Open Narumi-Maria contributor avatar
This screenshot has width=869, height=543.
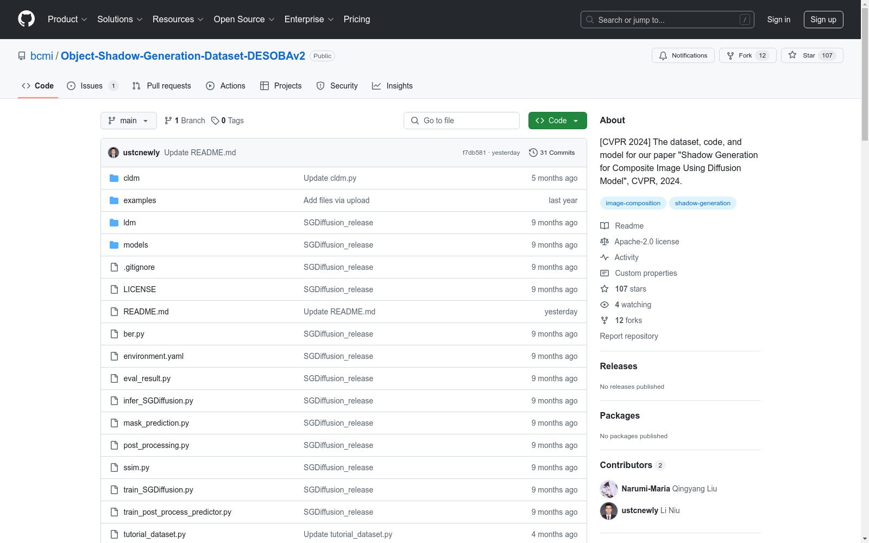click(x=609, y=489)
